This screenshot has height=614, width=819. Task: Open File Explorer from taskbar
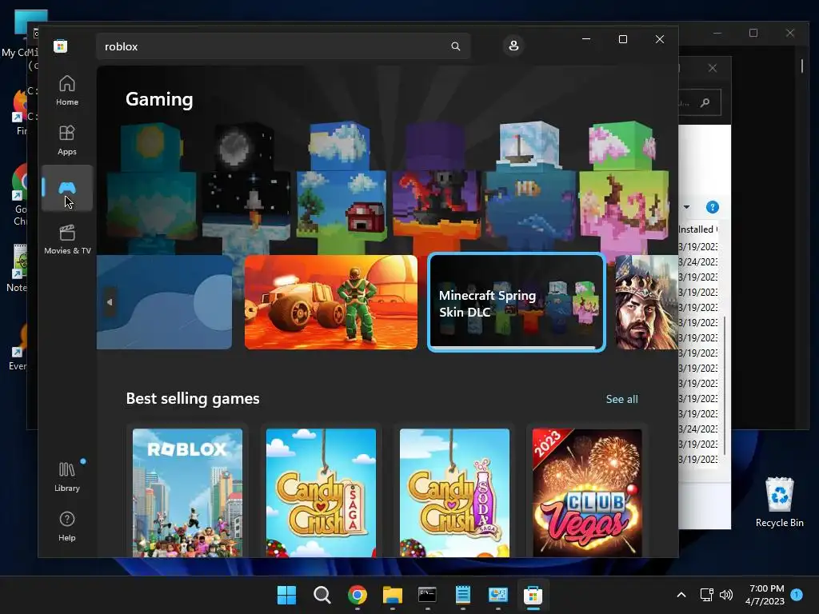pyautogui.click(x=392, y=595)
